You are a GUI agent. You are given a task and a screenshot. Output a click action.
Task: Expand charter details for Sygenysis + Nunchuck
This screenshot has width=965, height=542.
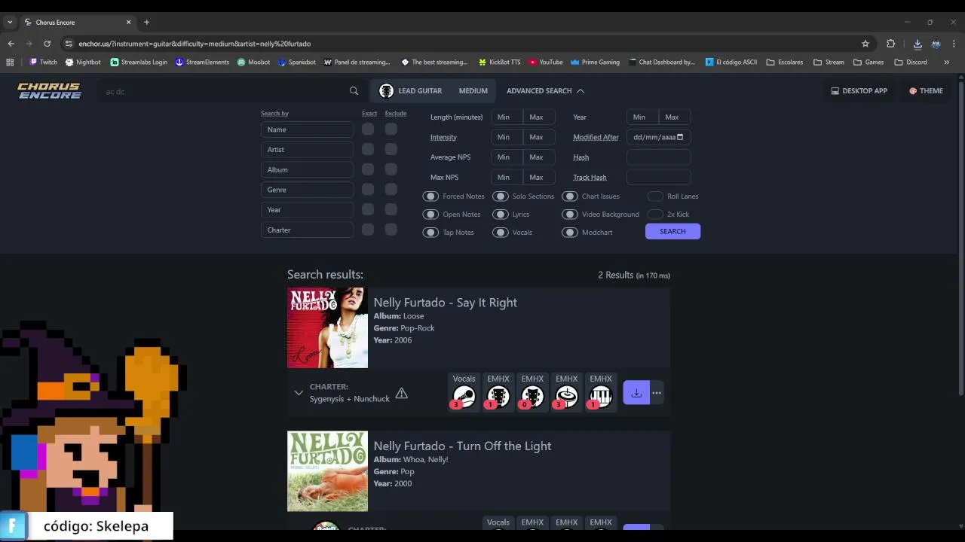coord(299,393)
